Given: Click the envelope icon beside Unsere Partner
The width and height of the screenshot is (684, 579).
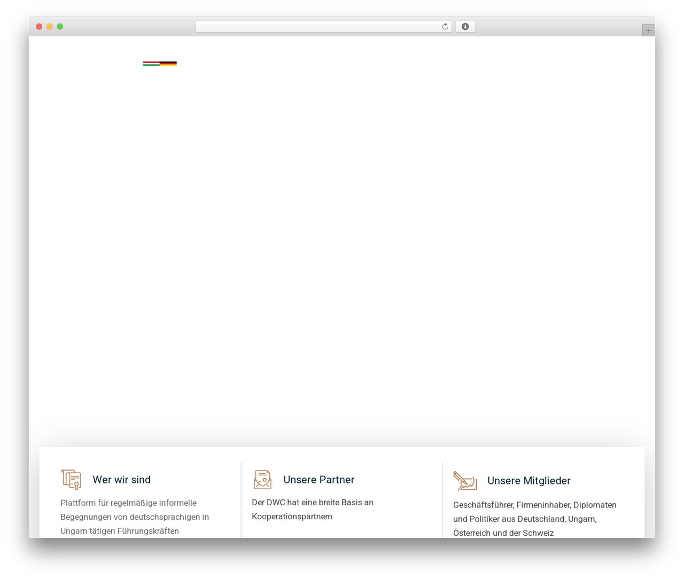Looking at the screenshot, I should (x=262, y=480).
